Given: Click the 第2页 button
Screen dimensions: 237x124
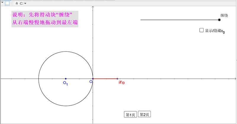Looking at the screenshot, I should click(x=144, y=114).
